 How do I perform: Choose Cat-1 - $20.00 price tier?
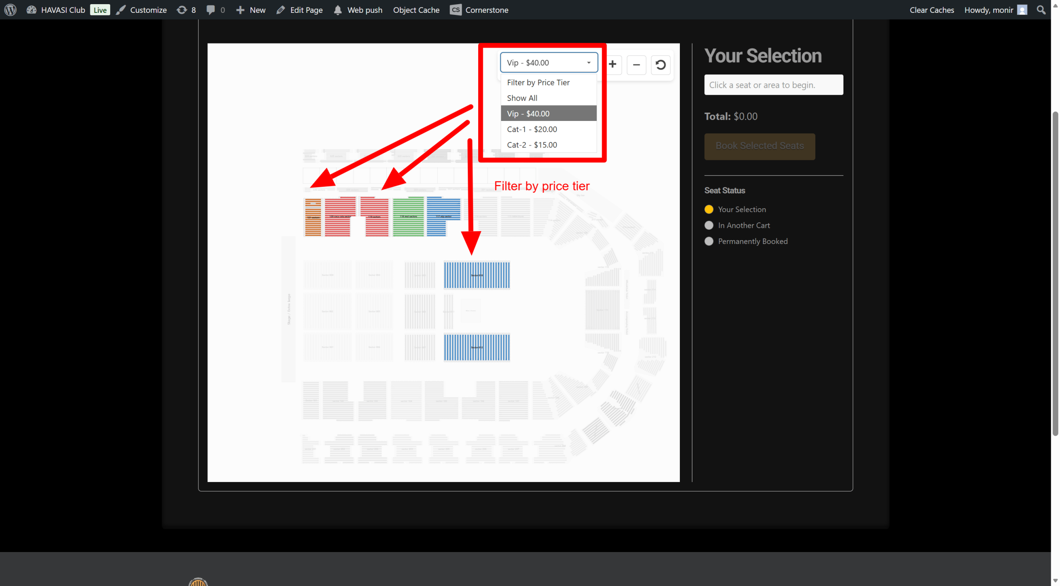[x=532, y=129]
